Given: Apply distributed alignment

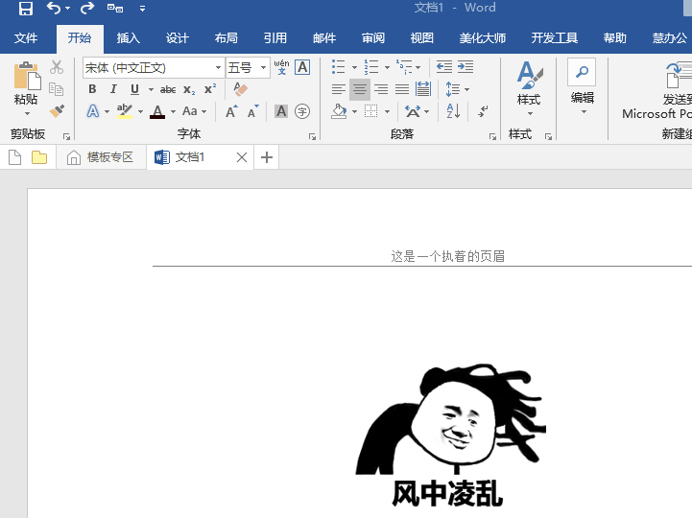Looking at the screenshot, I should 423,89.
